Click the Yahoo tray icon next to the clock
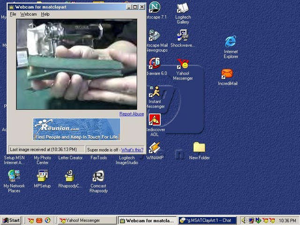Image resolution: width=300 pixels, height=225 pixels. [272, 221]
